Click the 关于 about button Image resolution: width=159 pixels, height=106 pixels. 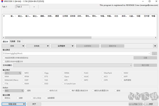[x=34, y=104]
